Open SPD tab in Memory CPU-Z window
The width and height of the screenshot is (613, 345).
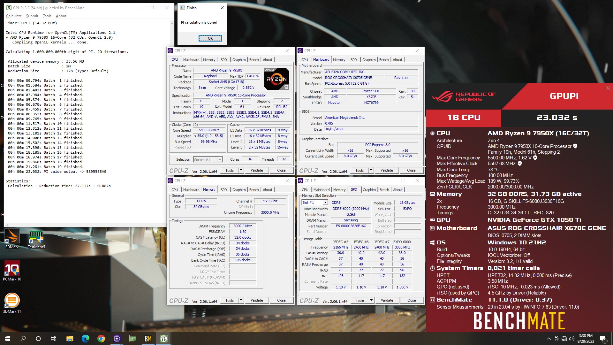[223, 190]
